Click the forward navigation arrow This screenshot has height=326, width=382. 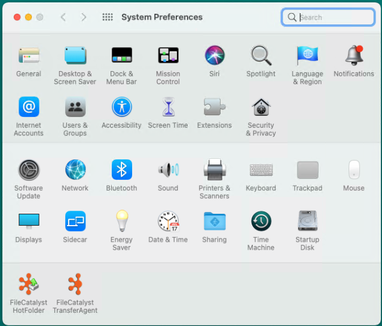84,17
